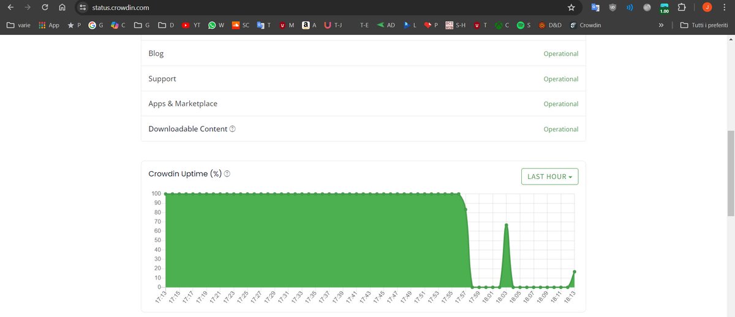Viewport: 735px width, 317px height.
Task: Select the Downloadable Content label
Action: click(x=188, y=129)
